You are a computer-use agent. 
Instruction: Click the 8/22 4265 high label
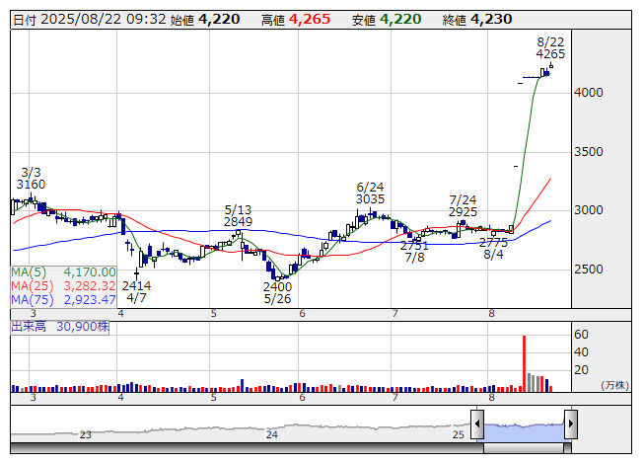(550, 48)
